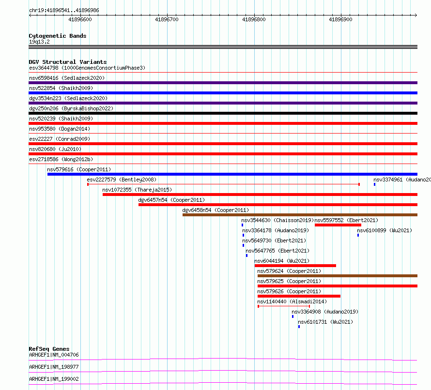Open the DGV Structural Variants track title
This screenshot has height=390, width=431.
tap(68, 62)
